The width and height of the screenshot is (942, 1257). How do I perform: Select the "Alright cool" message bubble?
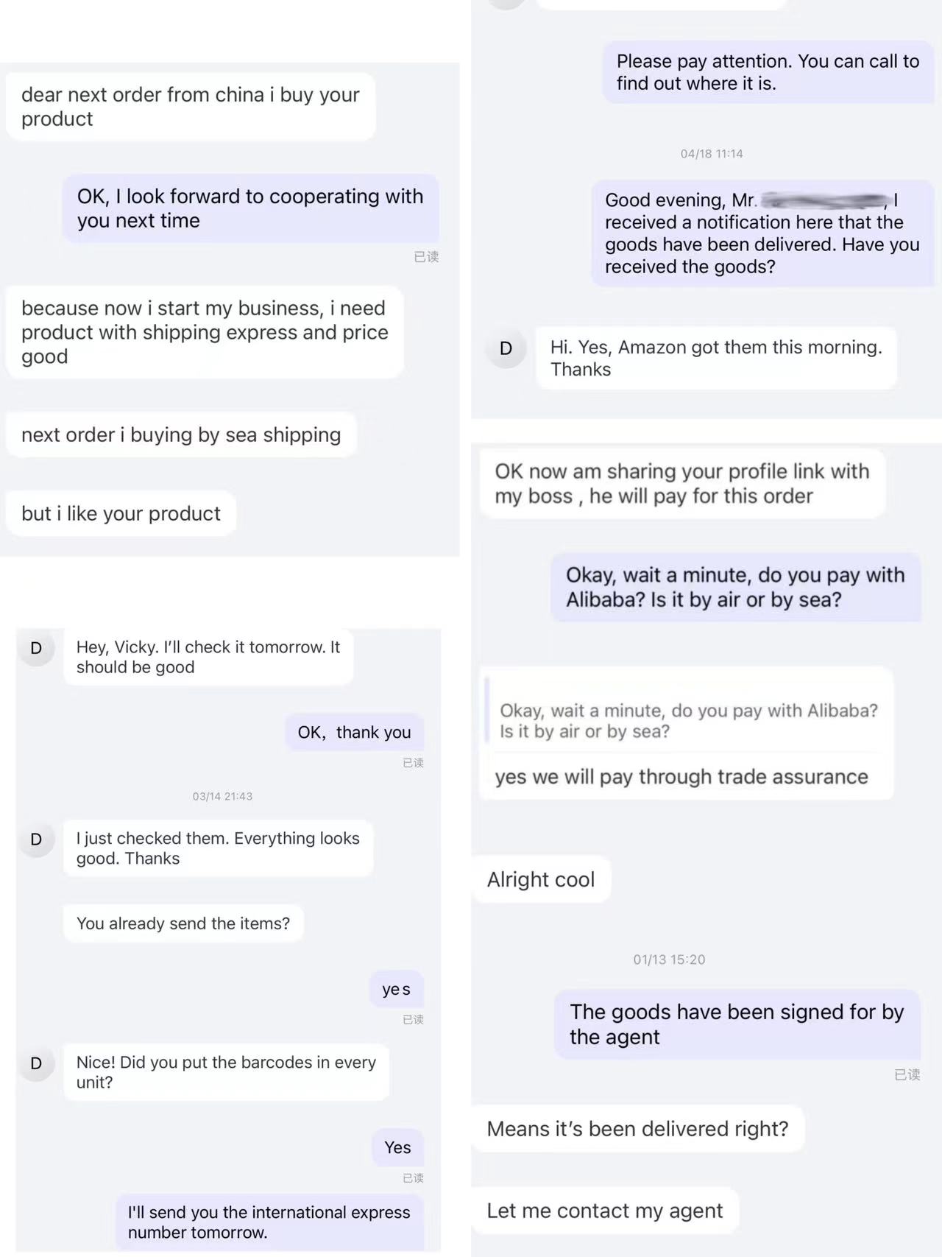pos(541,879)
